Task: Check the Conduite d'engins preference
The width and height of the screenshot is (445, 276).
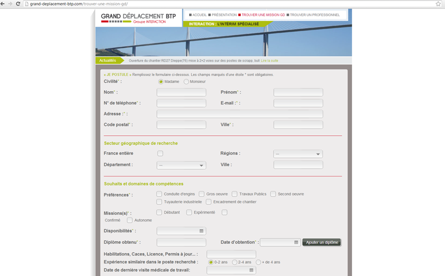Action: coord(159,194)
